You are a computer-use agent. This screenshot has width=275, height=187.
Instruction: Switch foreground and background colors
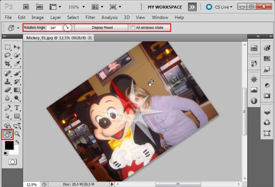(x=17, y=142)
